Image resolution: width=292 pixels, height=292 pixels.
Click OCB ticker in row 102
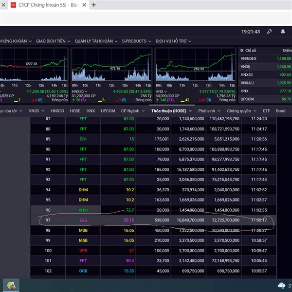pos(83,271)
